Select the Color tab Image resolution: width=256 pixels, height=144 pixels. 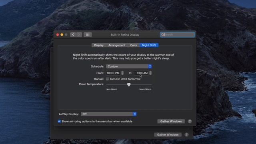click(x=134, y=45)
